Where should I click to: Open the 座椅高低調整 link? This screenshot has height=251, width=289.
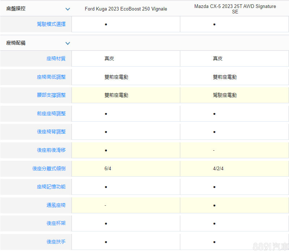coord(51,77)
